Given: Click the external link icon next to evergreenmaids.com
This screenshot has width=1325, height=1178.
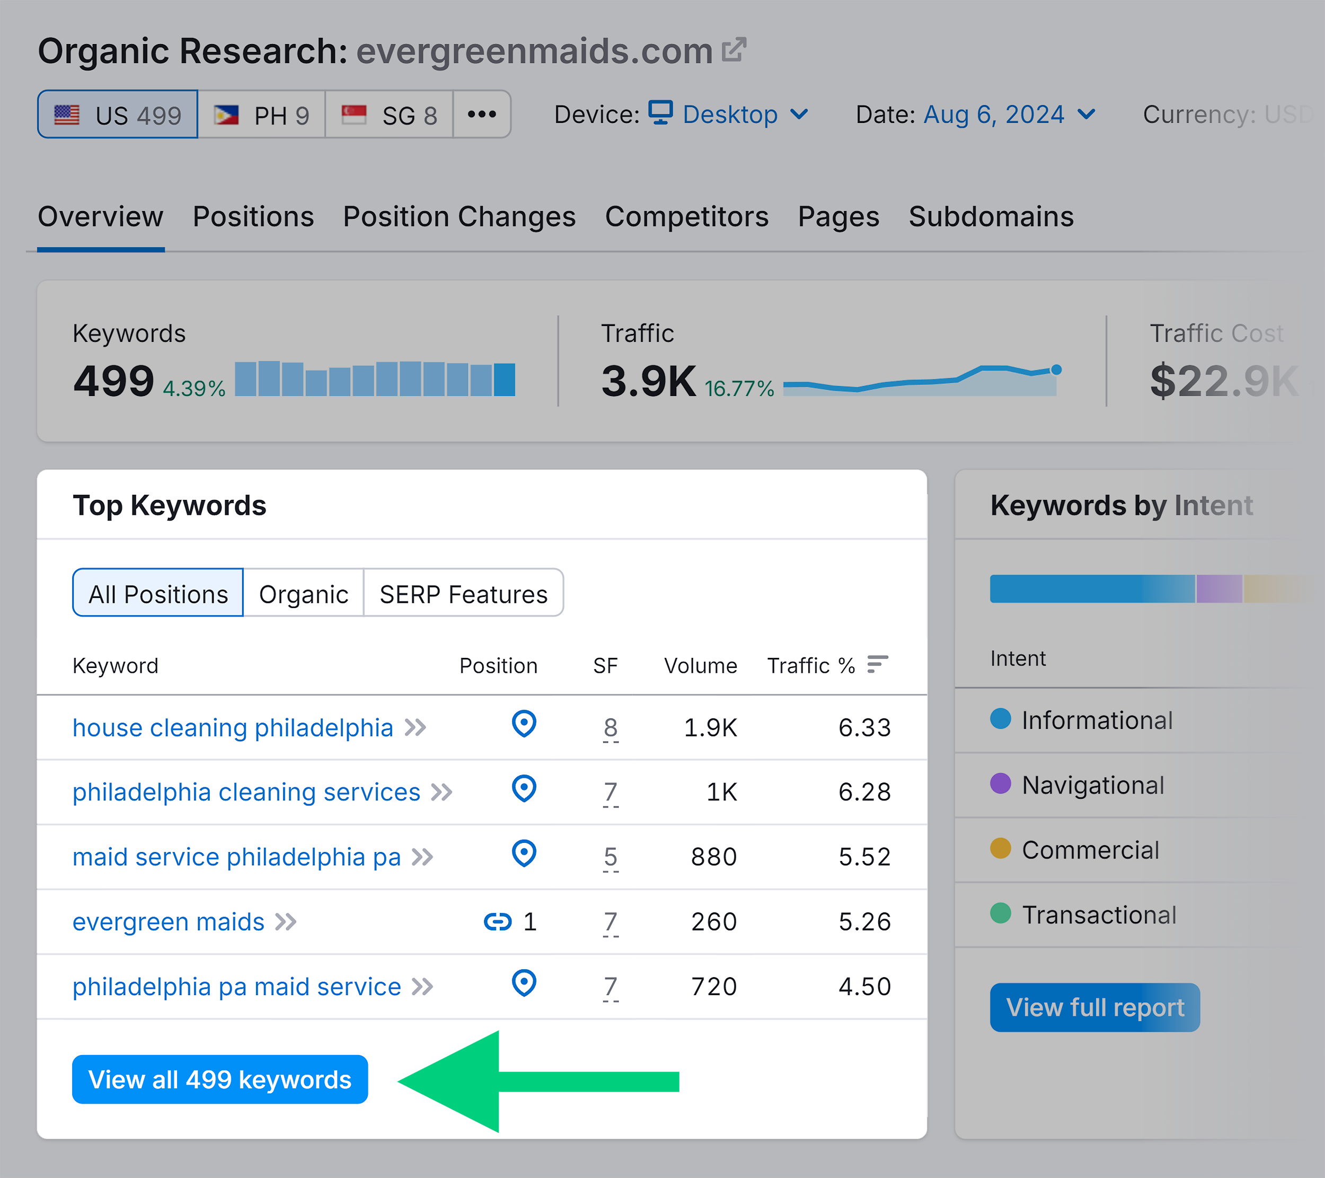Looking at the screenshot, I should point(733,49).
